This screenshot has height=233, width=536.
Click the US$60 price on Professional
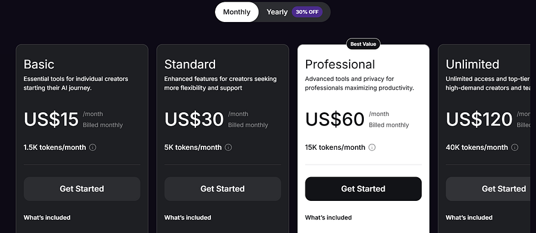pos(335,119)
